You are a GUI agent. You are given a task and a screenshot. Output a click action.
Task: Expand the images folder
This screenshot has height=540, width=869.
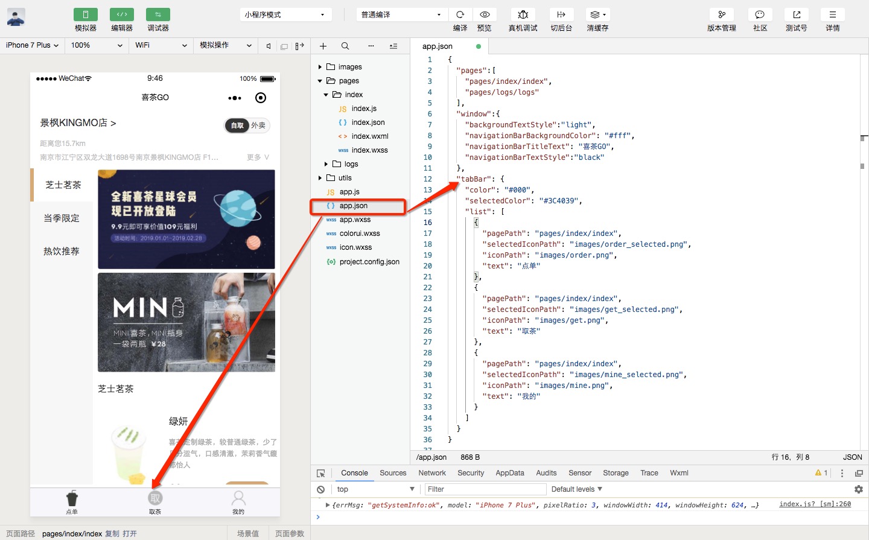coord(320,67)
